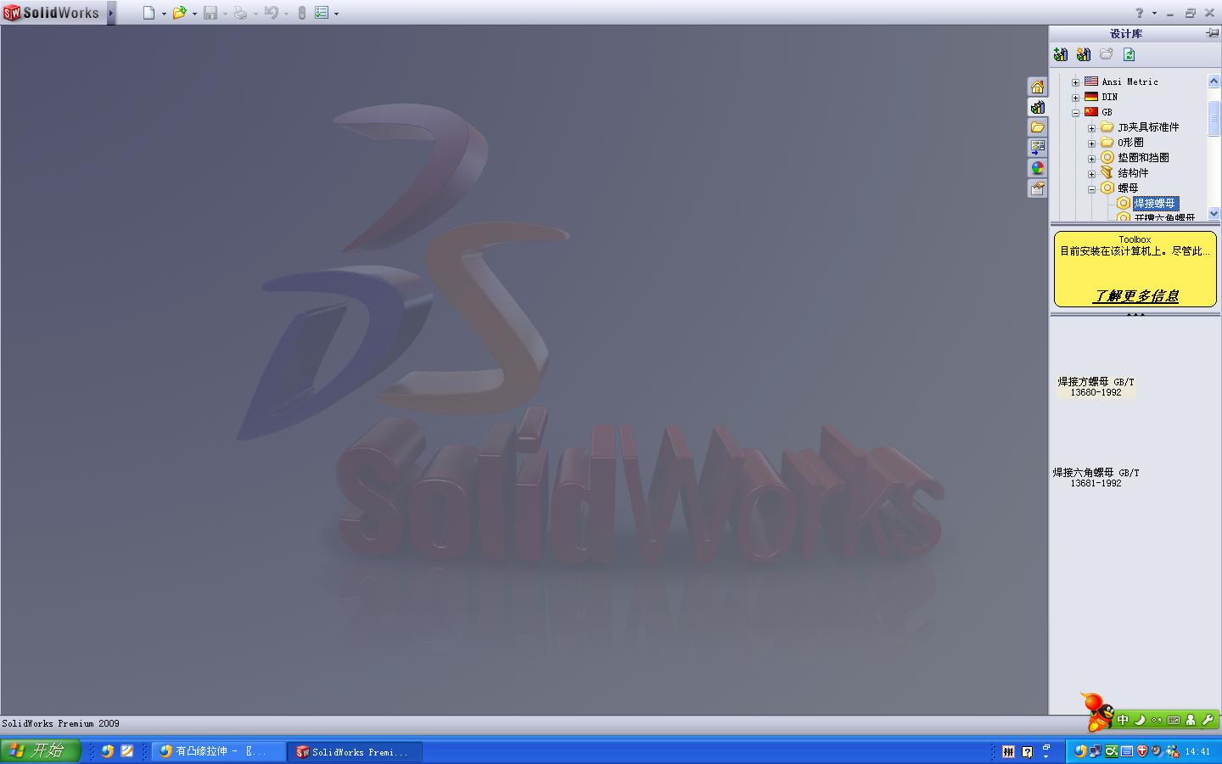Viewport: 1222px width, 764px height.
Task: Click the messenger tray icon with red X
Action: point(1173,751)
